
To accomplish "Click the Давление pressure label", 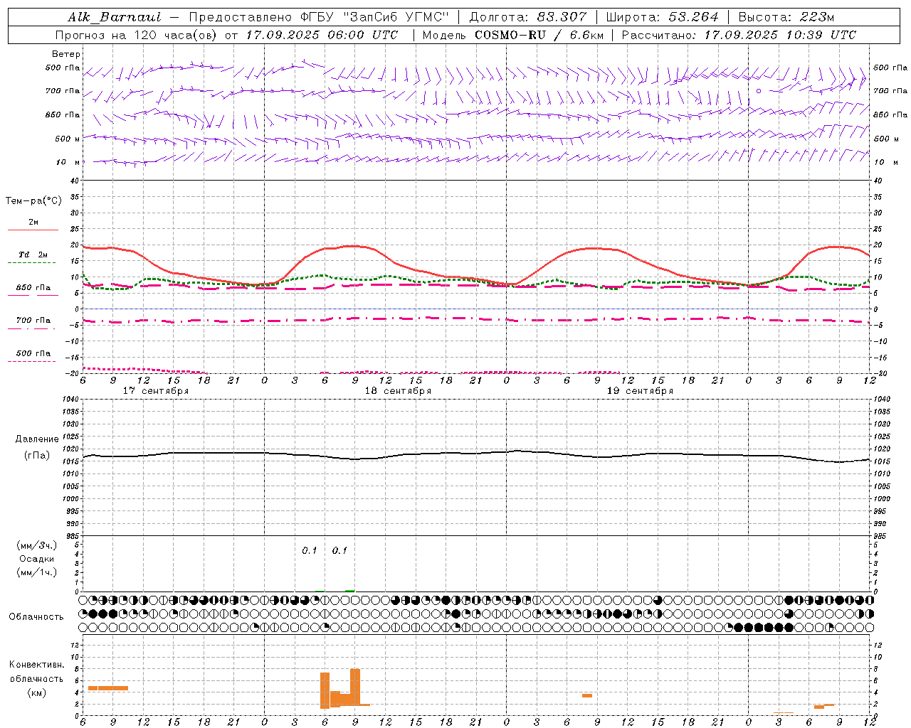I will coord(37,439).
